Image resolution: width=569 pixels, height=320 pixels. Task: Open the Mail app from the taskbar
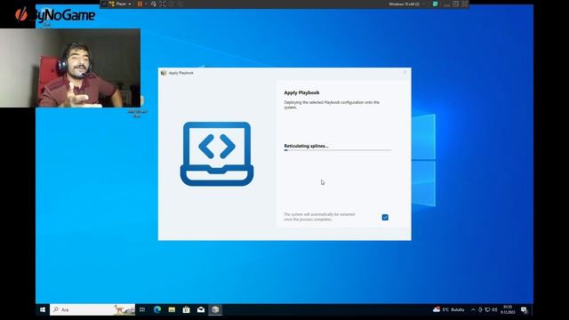pos(201,309)
